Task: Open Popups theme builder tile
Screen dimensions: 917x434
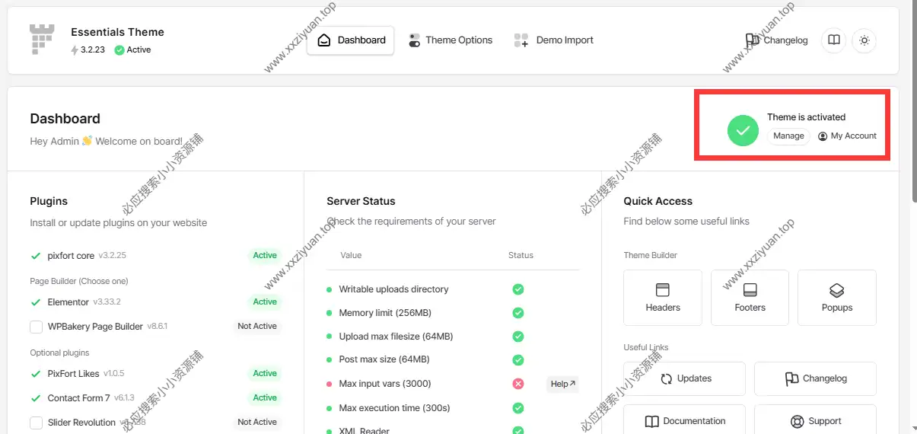Action: (x=836, y=297)
